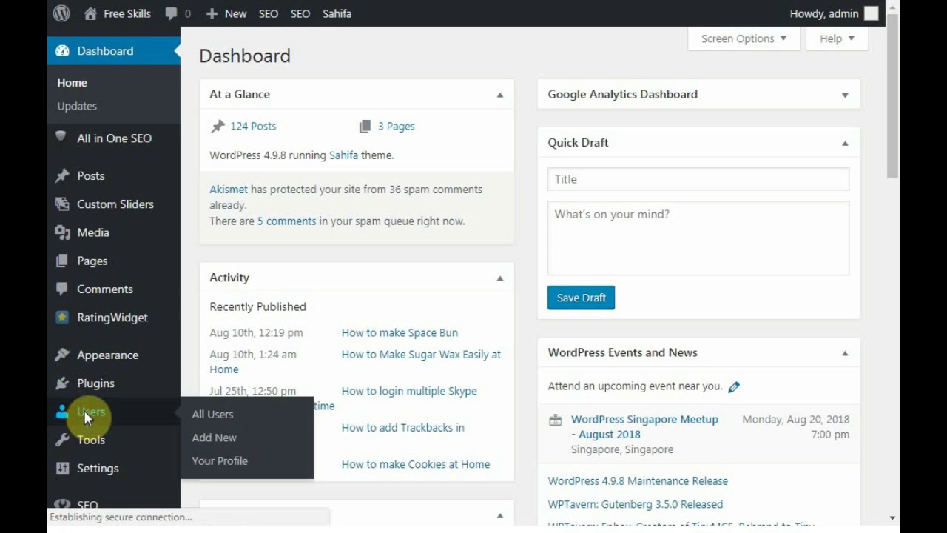Open 'How to login multiple Skype' post
The width and height of the screenshot is (947, 533).
[409, 391]
